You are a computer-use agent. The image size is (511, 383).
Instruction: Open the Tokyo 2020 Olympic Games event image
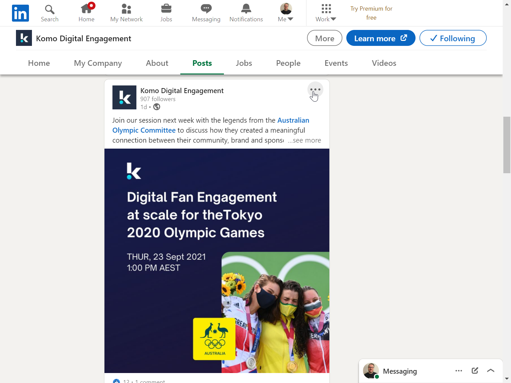click(217, 261)
